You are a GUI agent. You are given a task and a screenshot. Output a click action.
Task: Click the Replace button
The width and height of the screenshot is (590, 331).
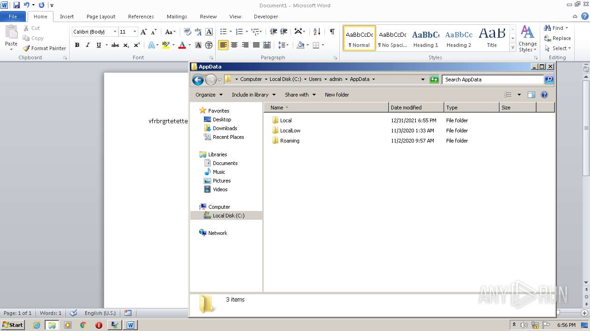click(x=557, y=38)
